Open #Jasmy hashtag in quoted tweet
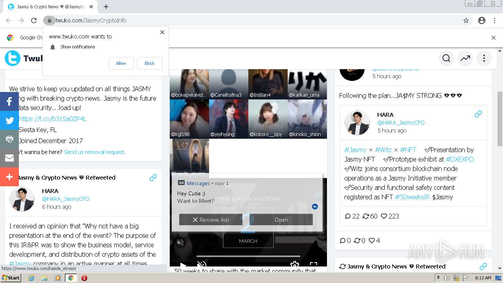 point(355,150)
